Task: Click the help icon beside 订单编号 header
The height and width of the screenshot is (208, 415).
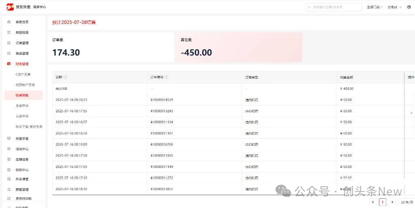Action: pyautogui.click(x=166, y=77)
